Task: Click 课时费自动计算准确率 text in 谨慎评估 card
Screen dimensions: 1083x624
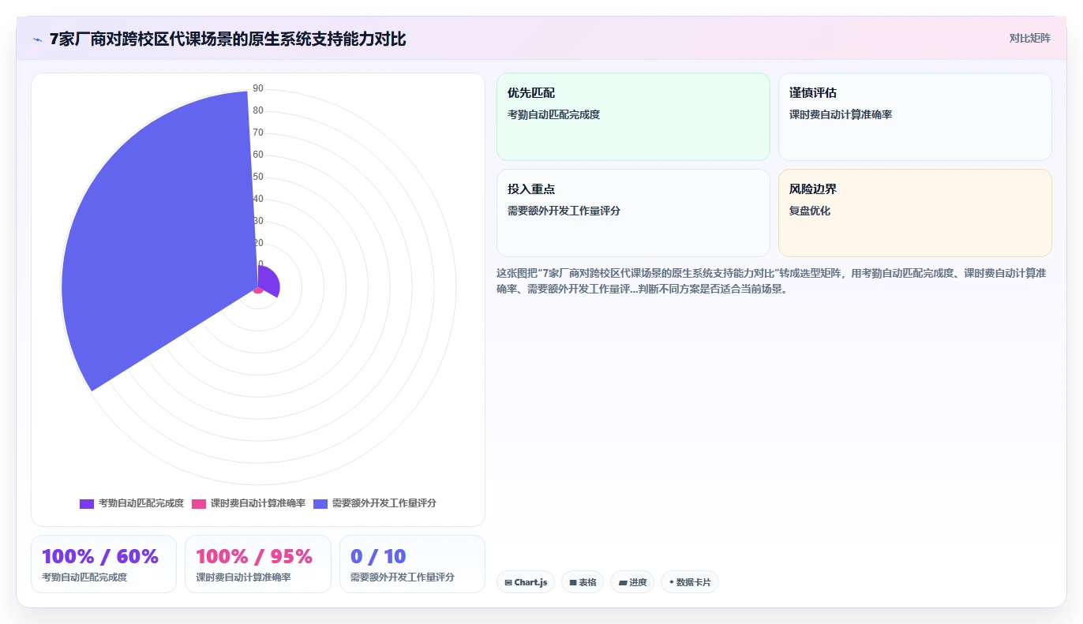Action: pos(841,114)
